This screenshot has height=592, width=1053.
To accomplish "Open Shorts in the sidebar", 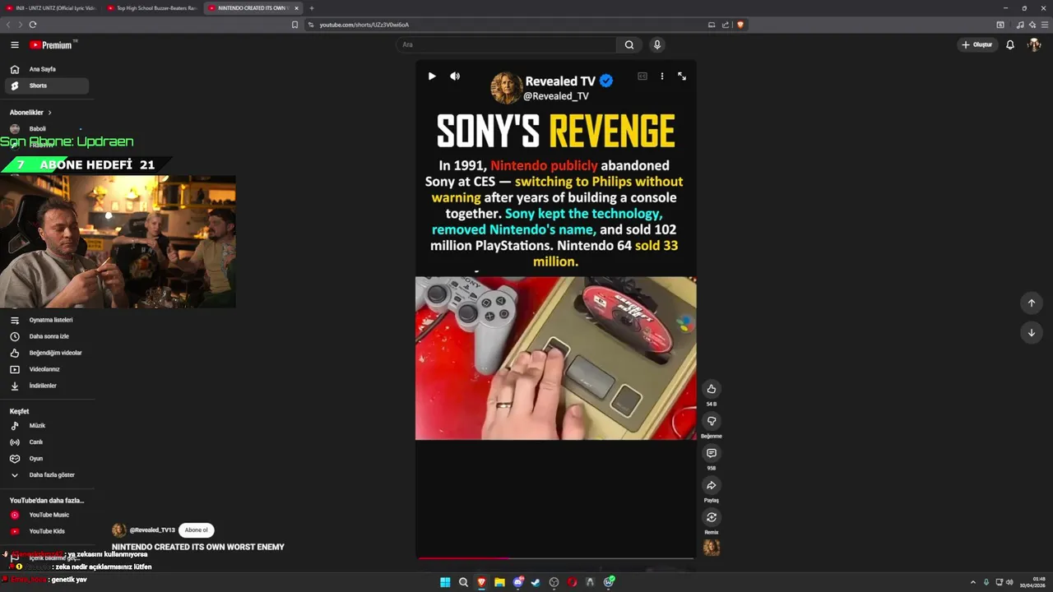I will (x=48, y=86).
